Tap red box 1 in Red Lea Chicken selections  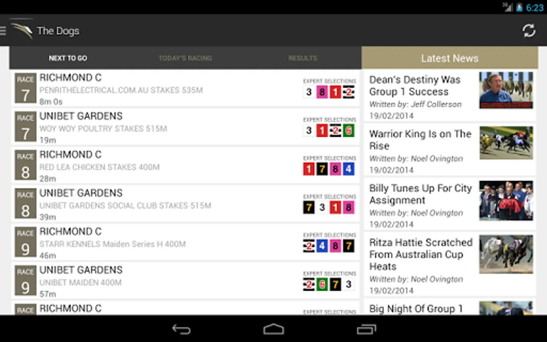tap(309, 169)
